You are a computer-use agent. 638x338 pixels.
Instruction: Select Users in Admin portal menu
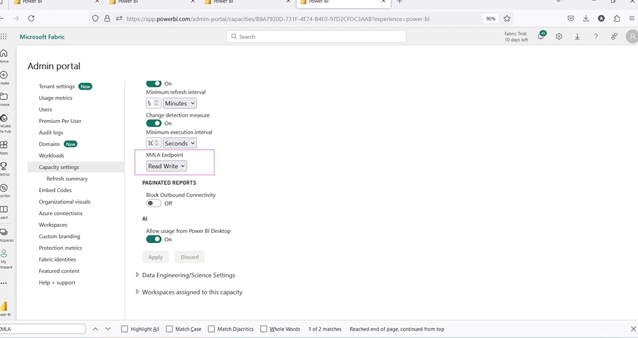point(45,109)
